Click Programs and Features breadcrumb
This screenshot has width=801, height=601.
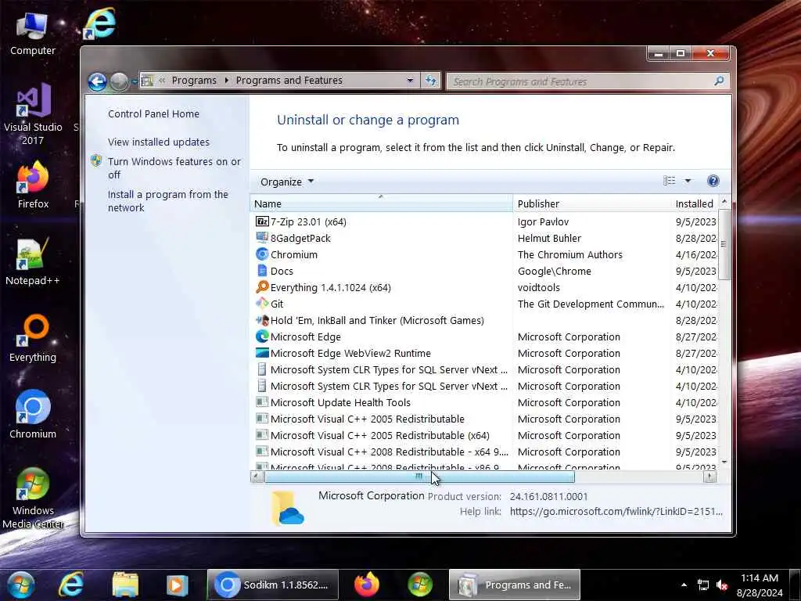289,81
